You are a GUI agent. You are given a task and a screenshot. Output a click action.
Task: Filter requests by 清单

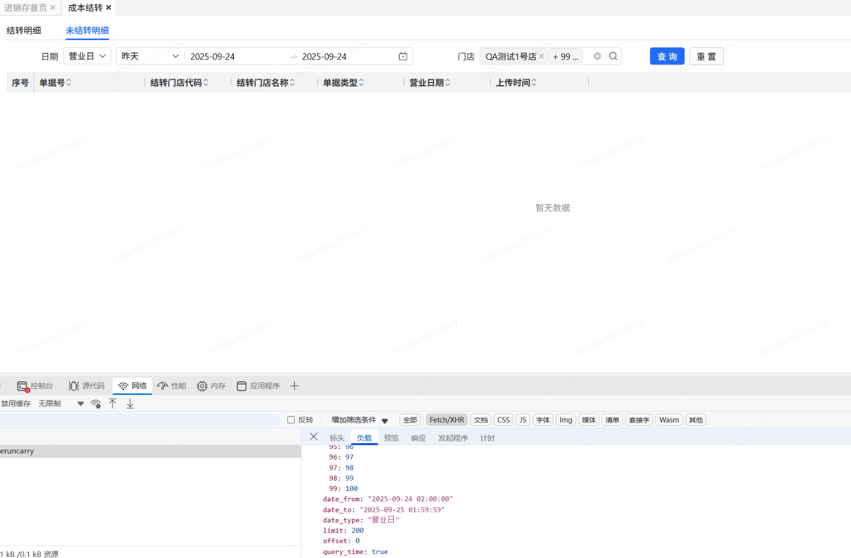pos(612,420)
